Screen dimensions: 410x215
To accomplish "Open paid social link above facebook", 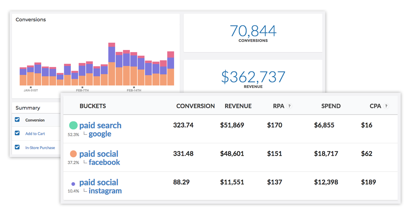I will tap(99, 154).
